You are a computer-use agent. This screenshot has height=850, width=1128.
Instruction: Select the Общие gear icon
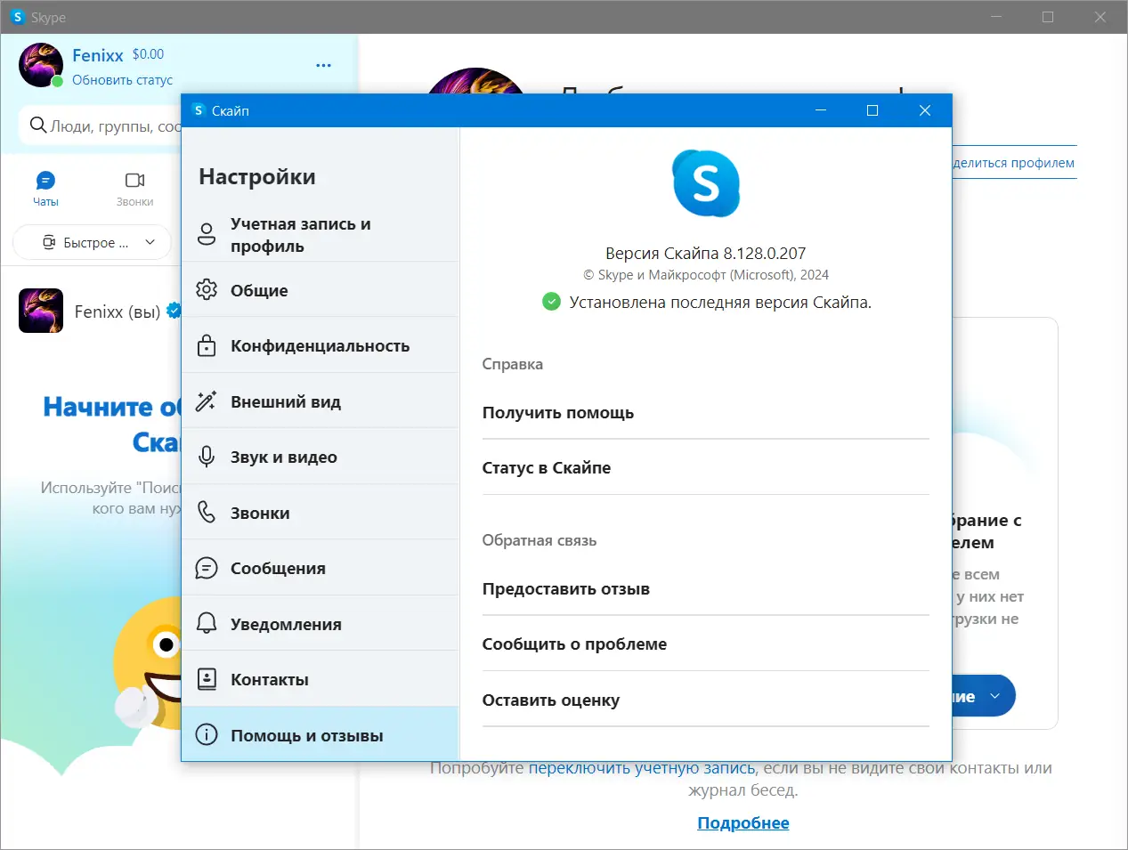pos(206,290)
